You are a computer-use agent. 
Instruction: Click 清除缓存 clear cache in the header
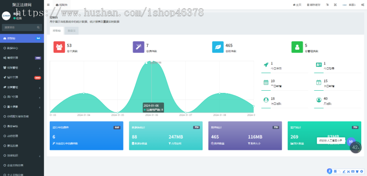coord(314,4)
